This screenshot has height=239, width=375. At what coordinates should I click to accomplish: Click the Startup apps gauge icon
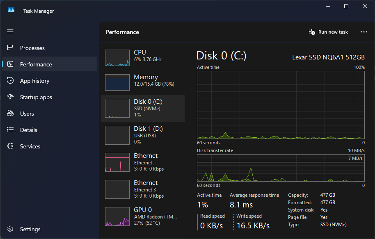(11, 97)
